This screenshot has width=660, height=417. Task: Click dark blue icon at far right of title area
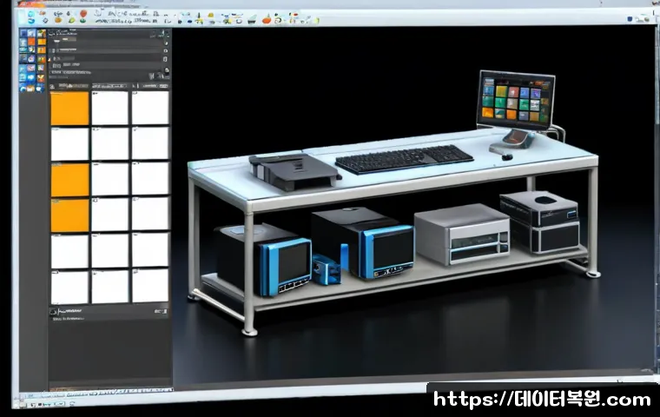click(x=630, y=19)
